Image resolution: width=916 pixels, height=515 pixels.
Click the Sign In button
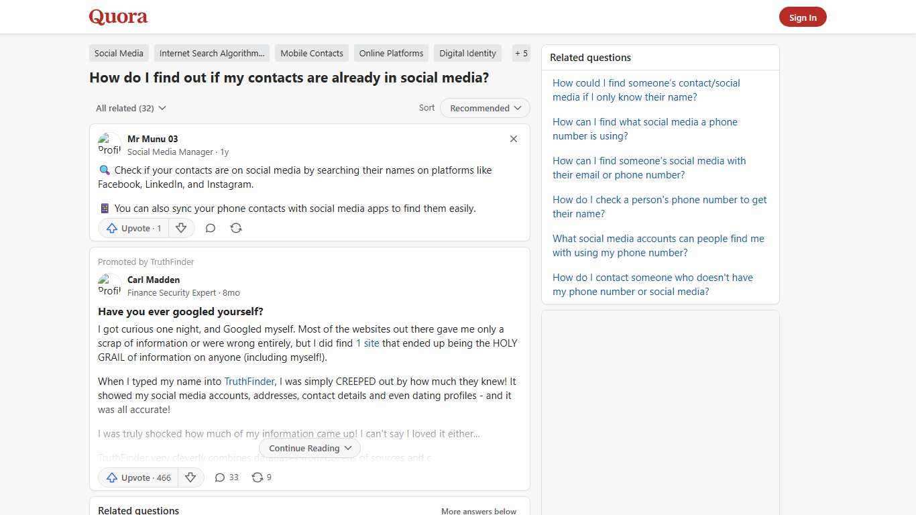coord(803,17)
